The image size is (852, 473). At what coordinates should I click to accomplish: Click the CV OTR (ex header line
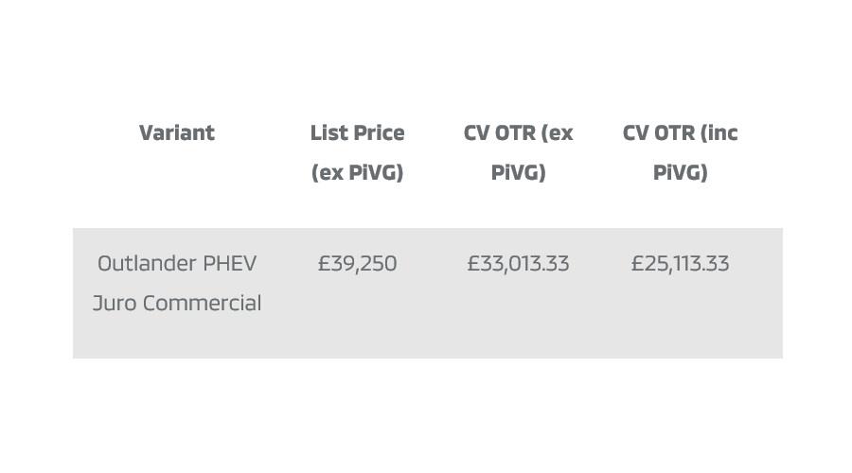tap(518, 133)
